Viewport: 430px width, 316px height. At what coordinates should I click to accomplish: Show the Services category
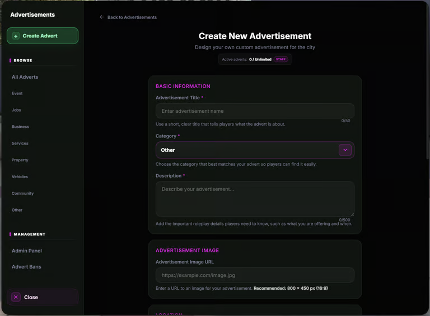click(x=20, y=143)
